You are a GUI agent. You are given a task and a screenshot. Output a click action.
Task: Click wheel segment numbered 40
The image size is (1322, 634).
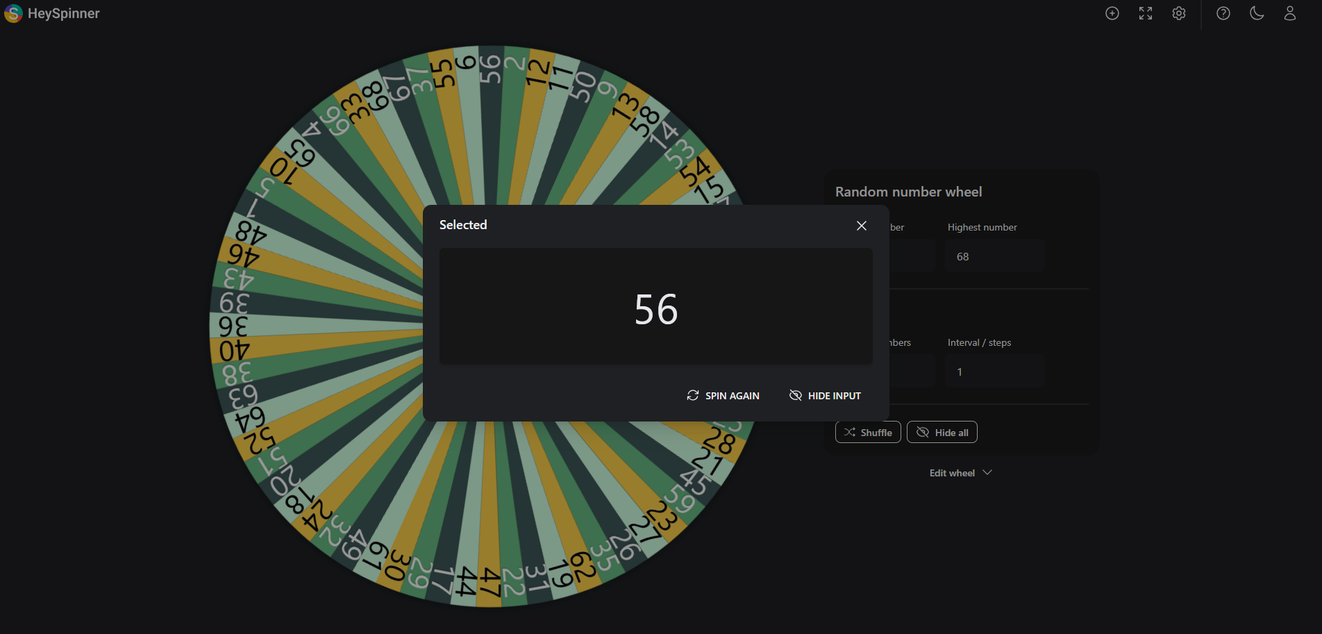234,350
